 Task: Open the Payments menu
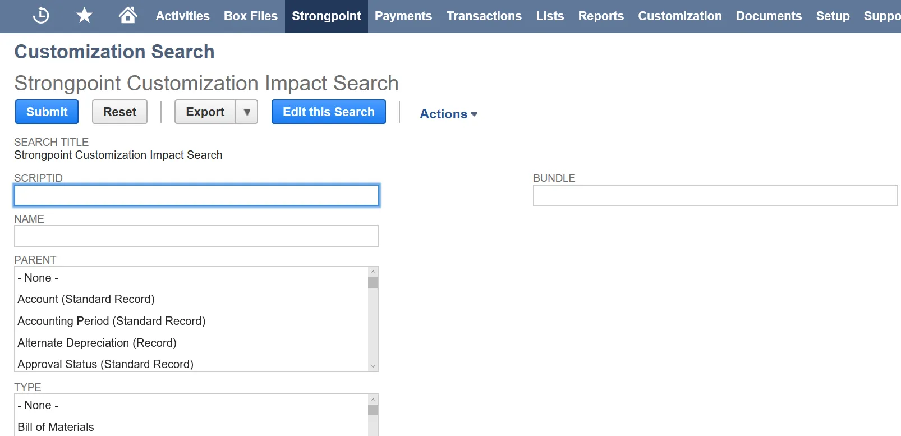403,16
